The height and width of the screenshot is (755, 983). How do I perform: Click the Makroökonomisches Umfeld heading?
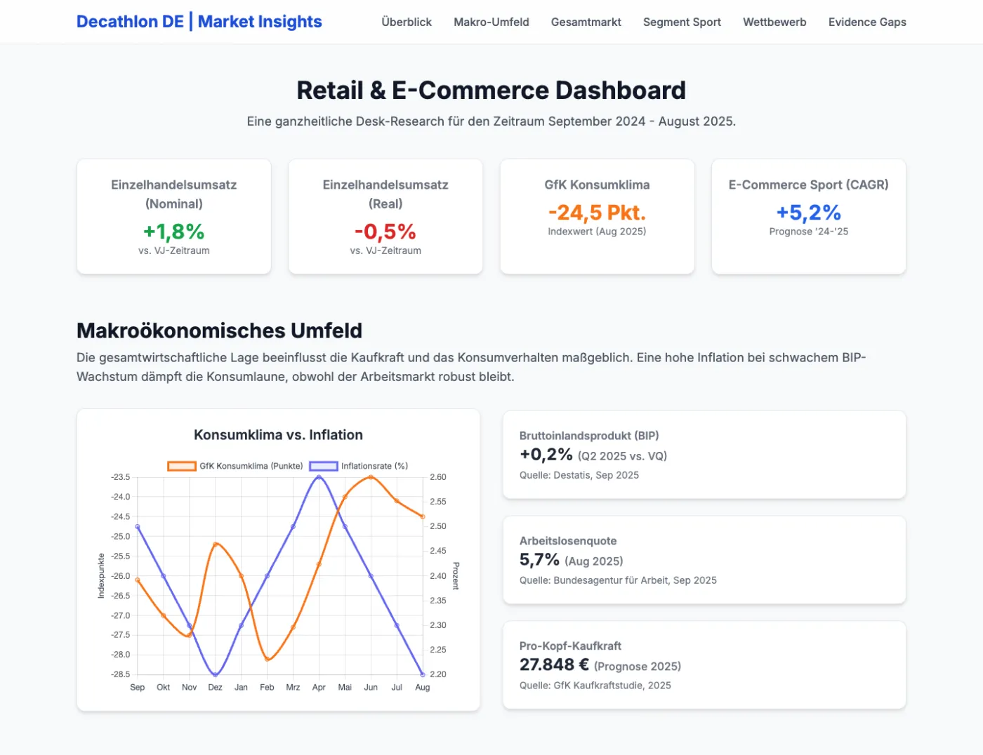click(220, 330)
